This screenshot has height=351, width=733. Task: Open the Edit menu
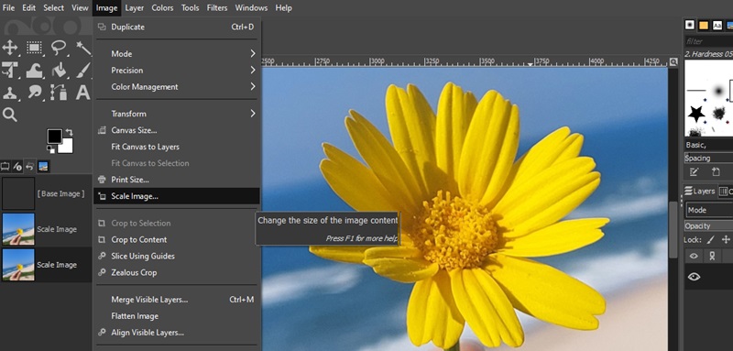(29, 8)
